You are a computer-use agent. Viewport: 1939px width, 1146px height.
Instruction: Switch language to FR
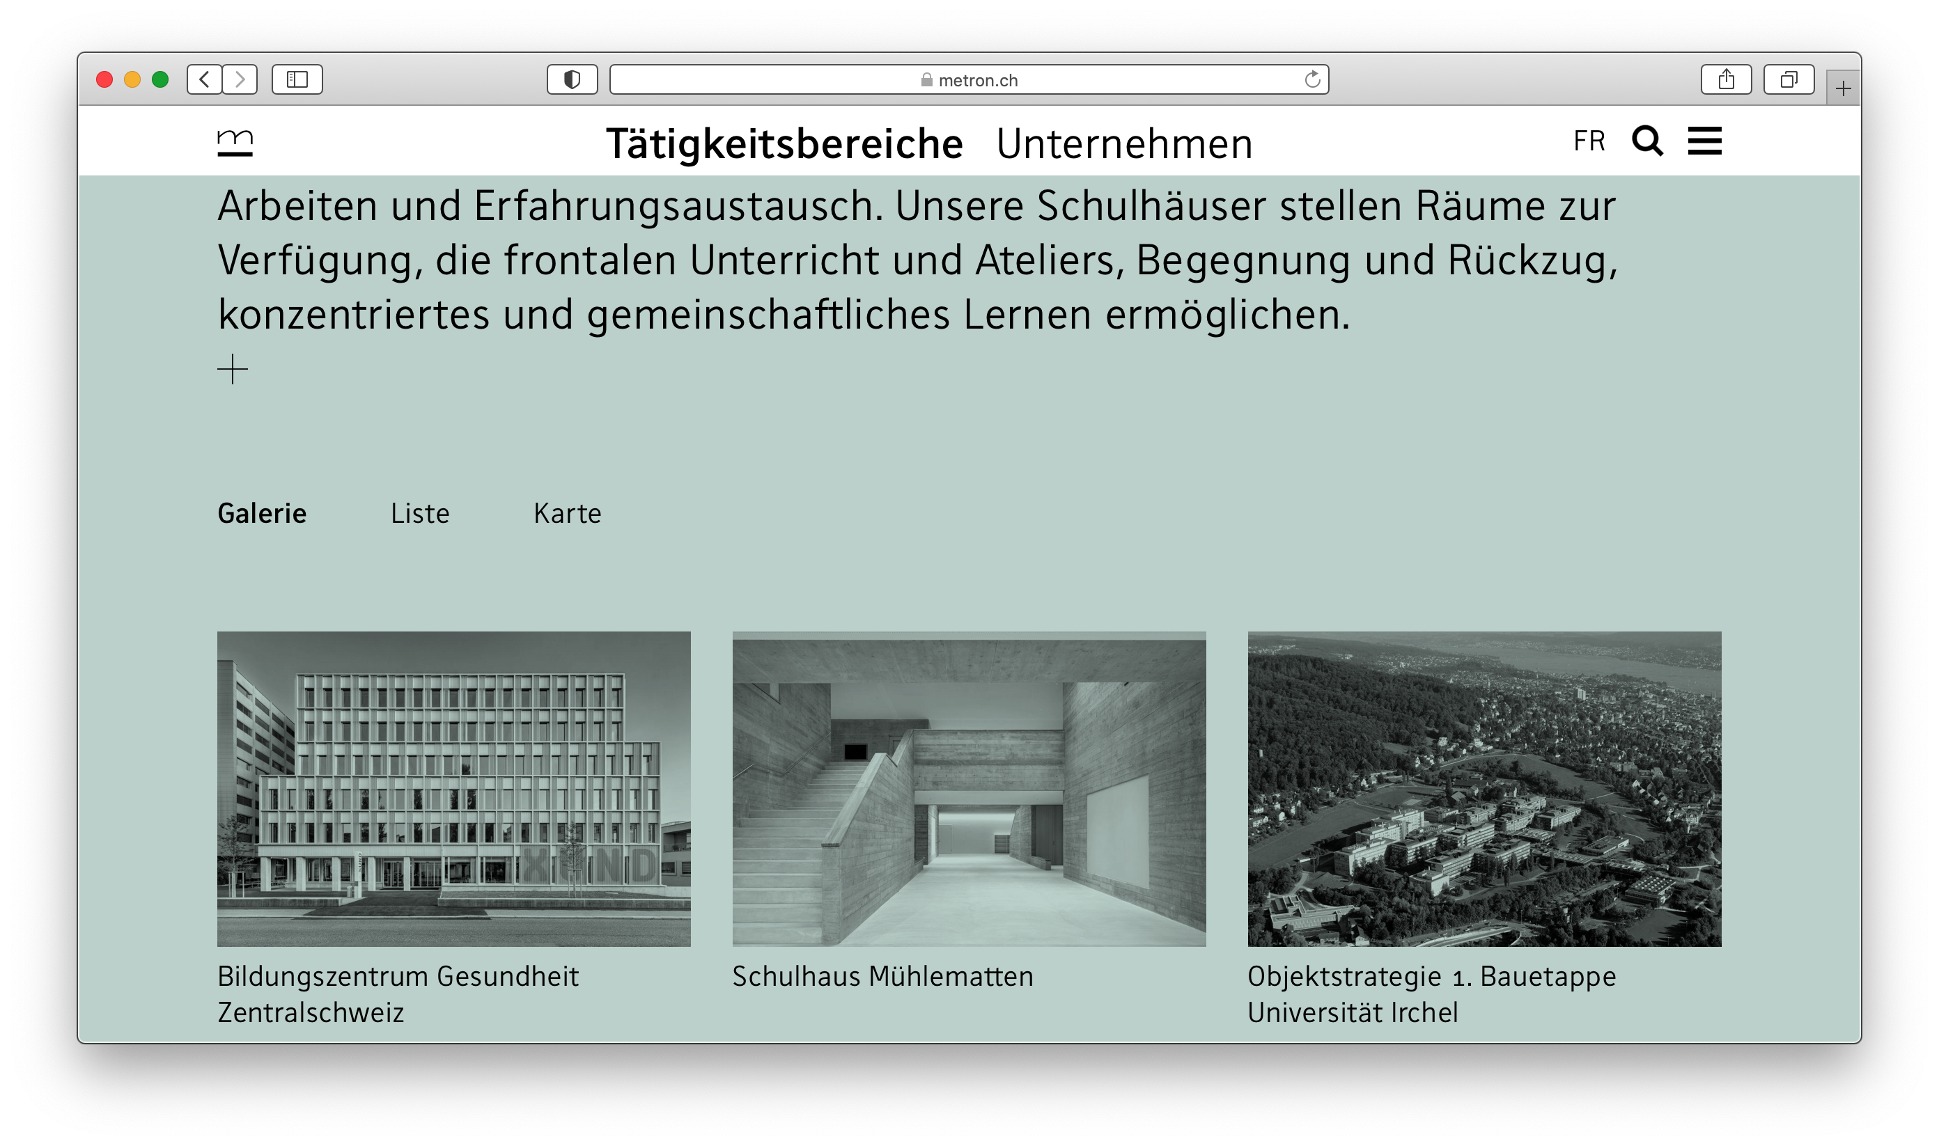click(1589, 141)
